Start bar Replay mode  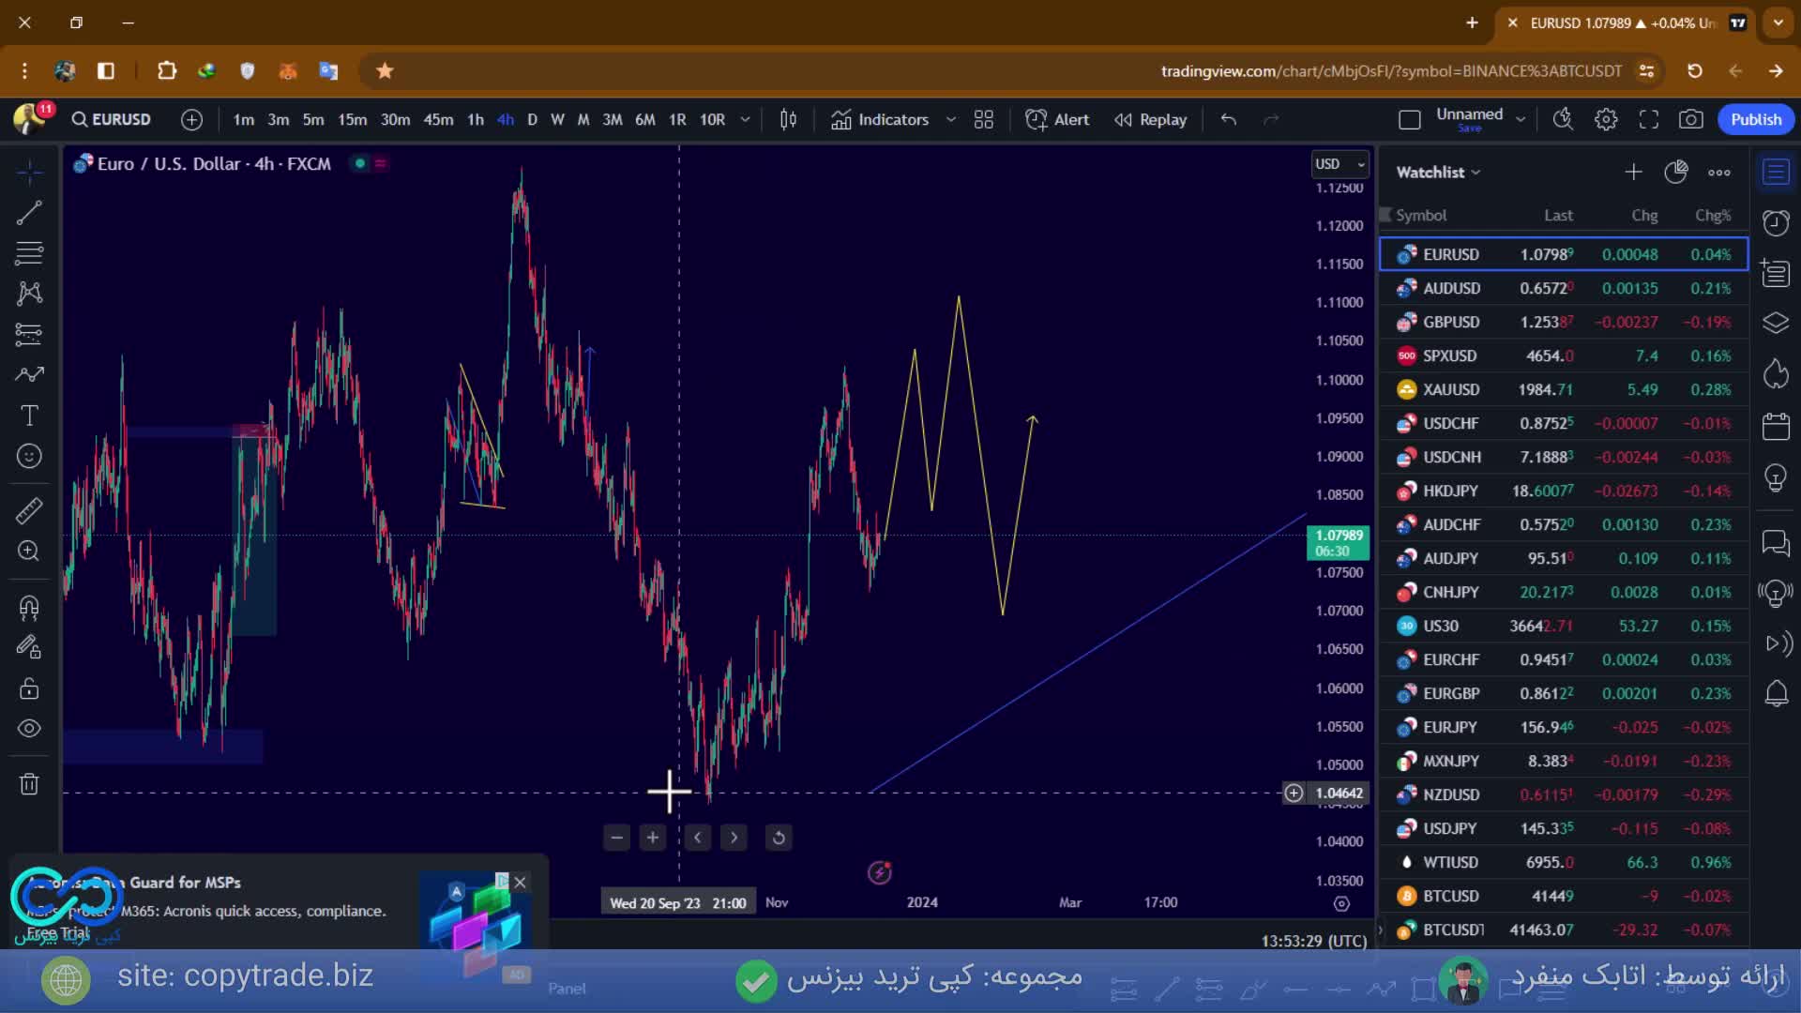coord(1151,119)
